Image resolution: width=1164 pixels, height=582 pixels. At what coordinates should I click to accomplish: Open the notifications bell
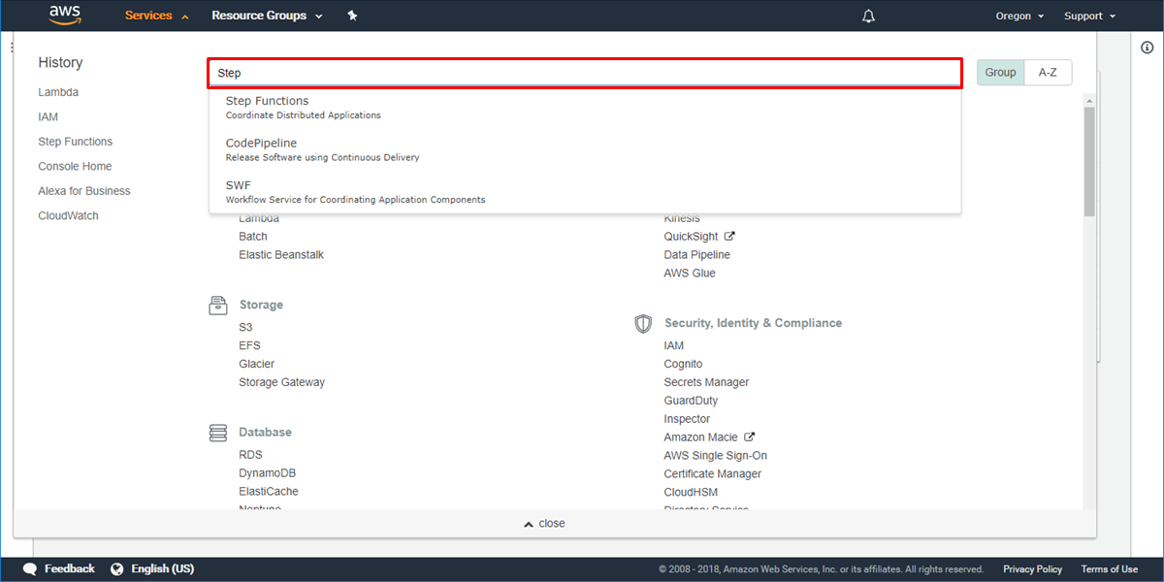click(x=869, y=16)
